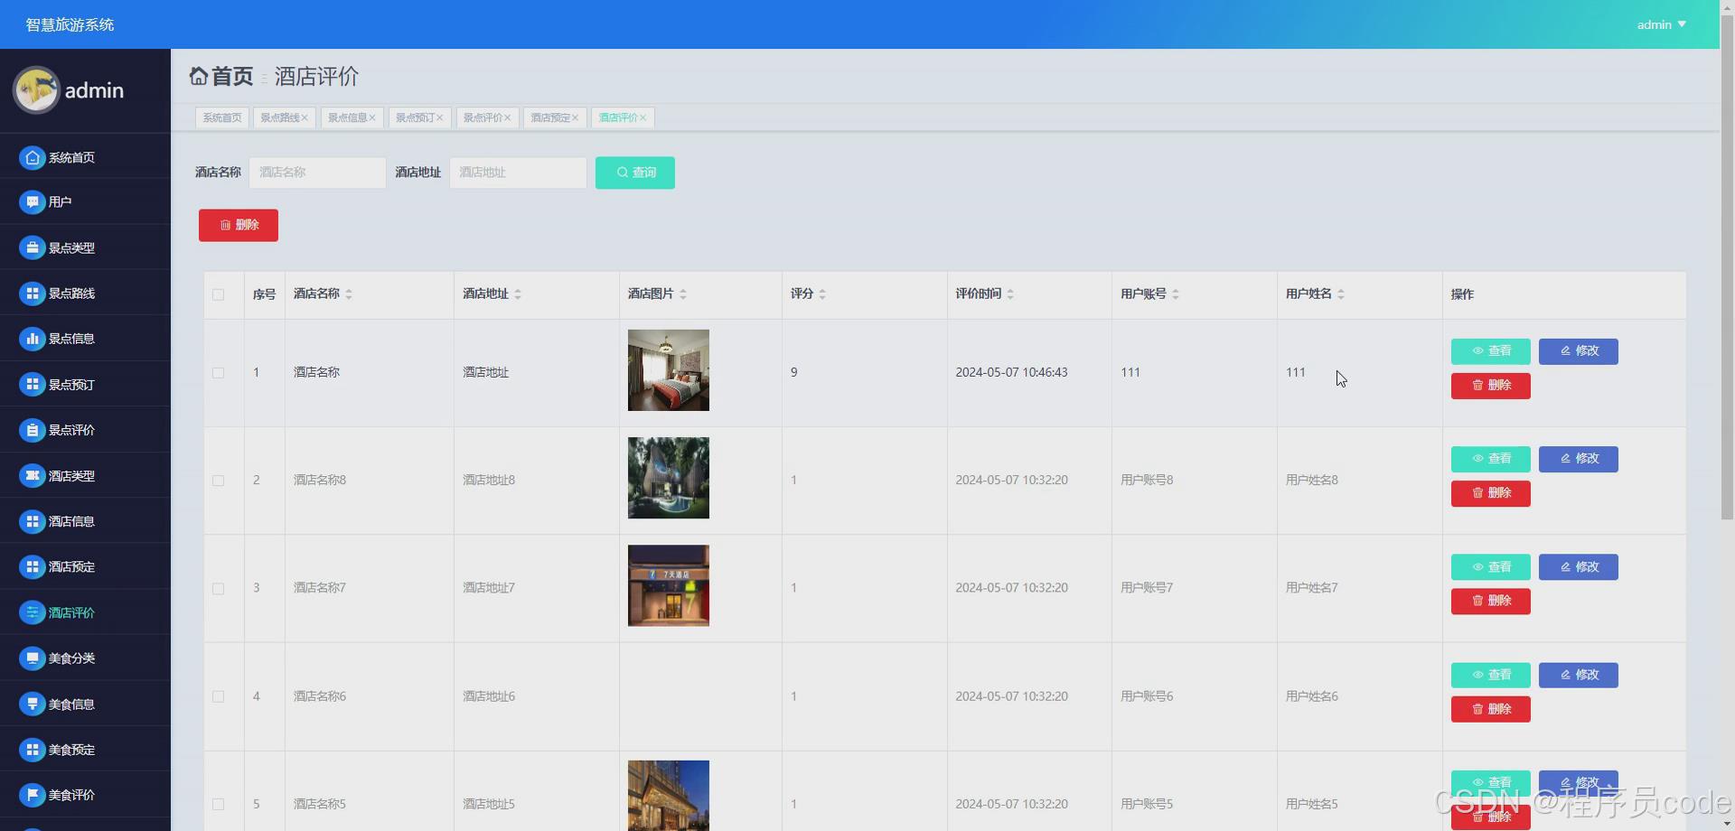
Task: Sort by 用户姓名 column arrows
Action: tap(1341, 294)
